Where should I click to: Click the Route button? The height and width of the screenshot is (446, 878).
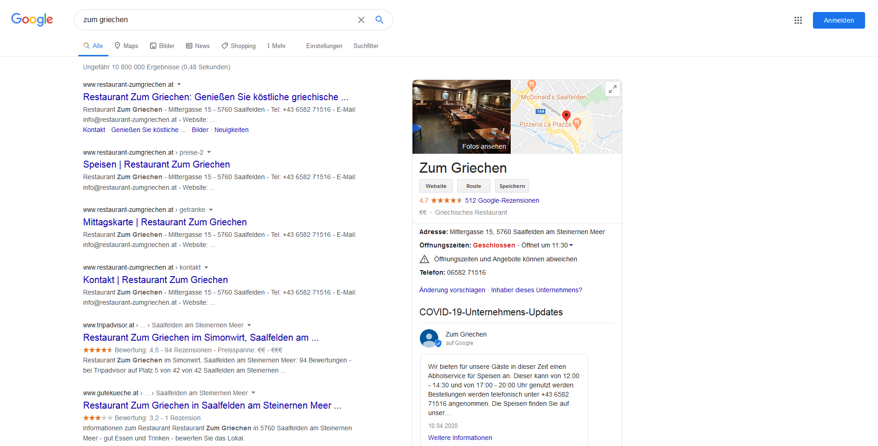(x=473, y=186)
